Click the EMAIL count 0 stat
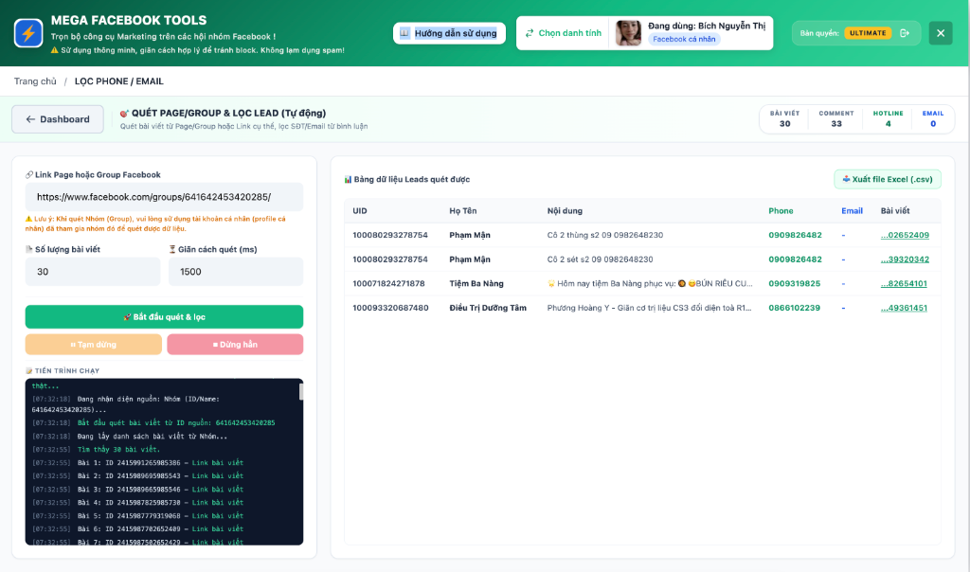This screenshot has width=970, height=572. (933, 118)
